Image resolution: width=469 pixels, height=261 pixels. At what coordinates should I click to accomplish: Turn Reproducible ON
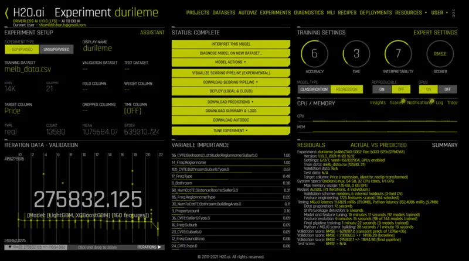[382, 90]
